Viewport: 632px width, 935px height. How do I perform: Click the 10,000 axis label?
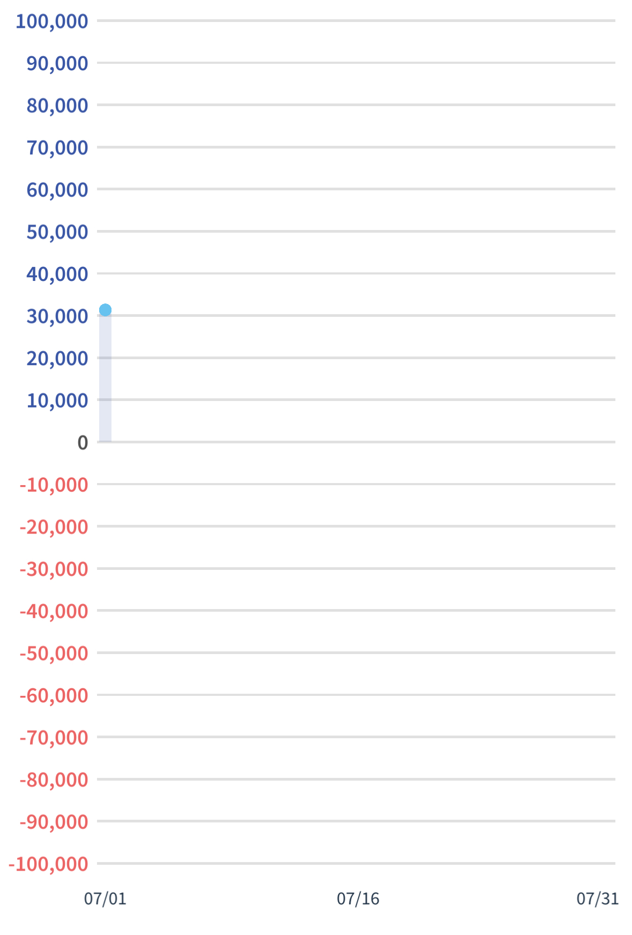[57, 400]
